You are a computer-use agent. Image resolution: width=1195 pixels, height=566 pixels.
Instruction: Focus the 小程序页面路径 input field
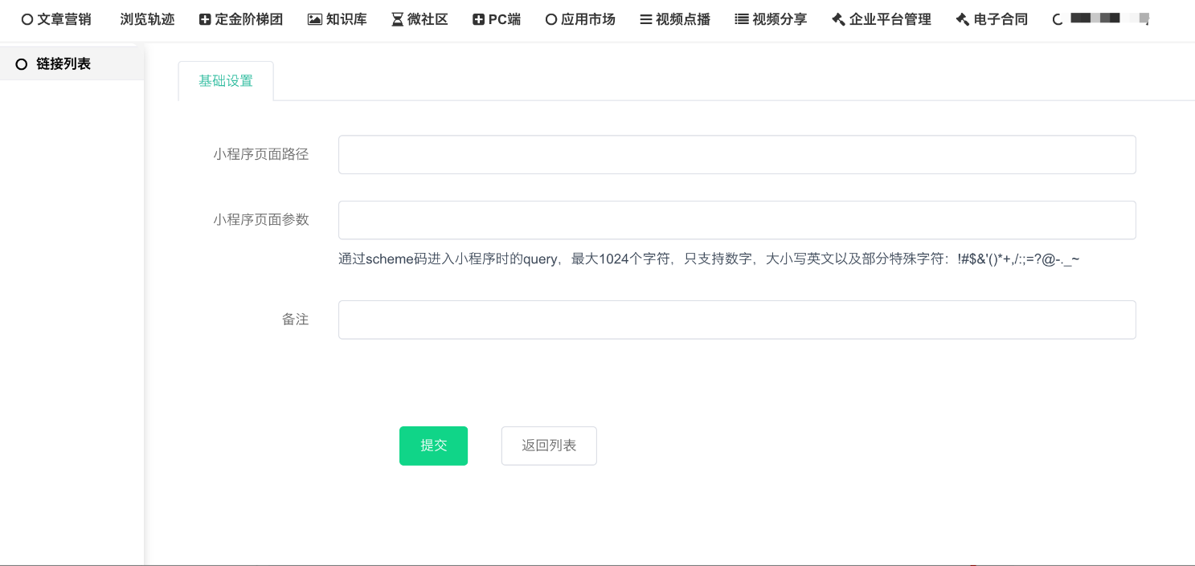[x=737, y=155]
